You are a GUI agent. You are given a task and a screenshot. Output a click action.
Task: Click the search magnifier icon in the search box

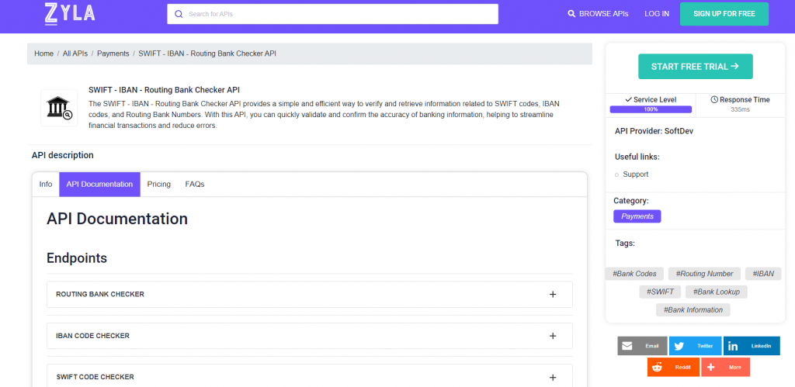click(x=179, y=14)
